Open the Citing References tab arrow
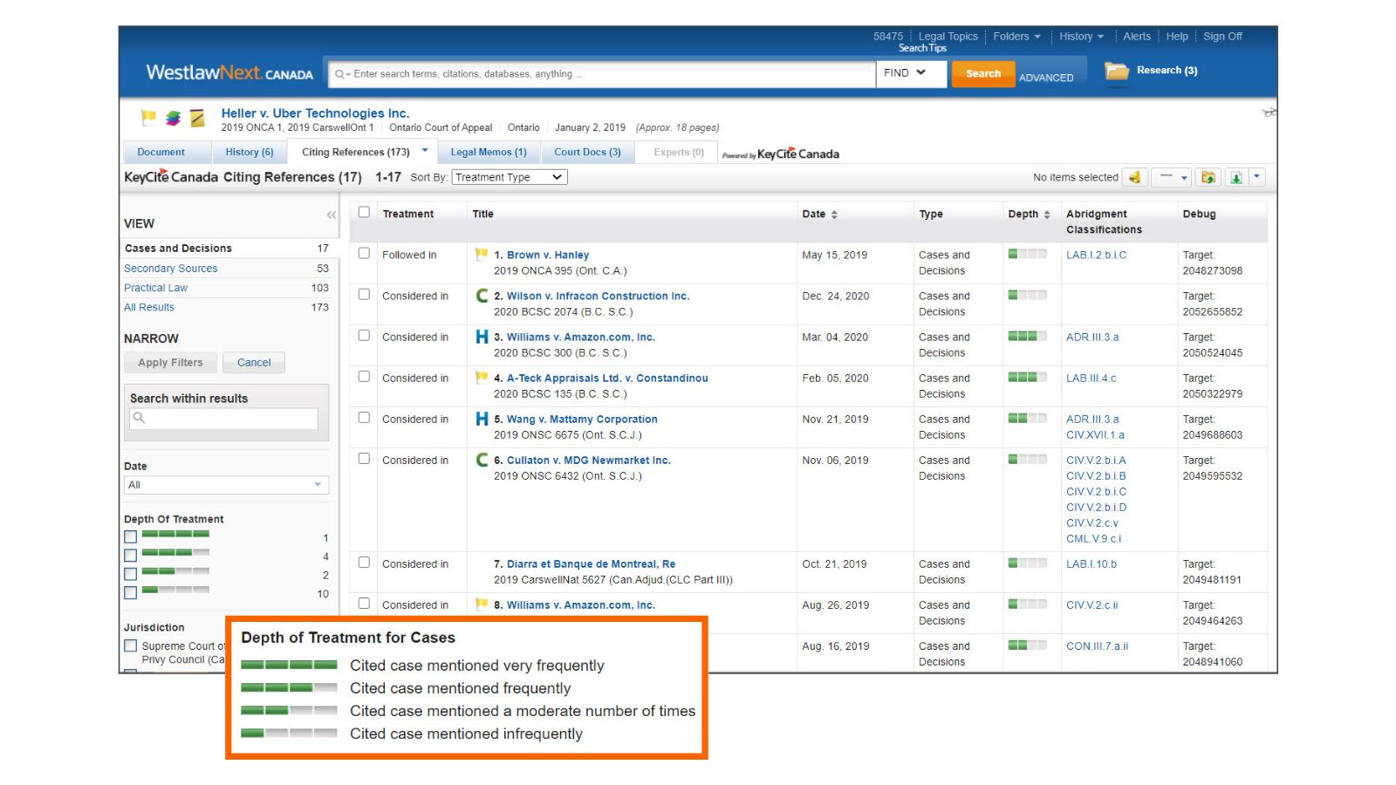1396x785 pixels. click(x=425, y=150)
